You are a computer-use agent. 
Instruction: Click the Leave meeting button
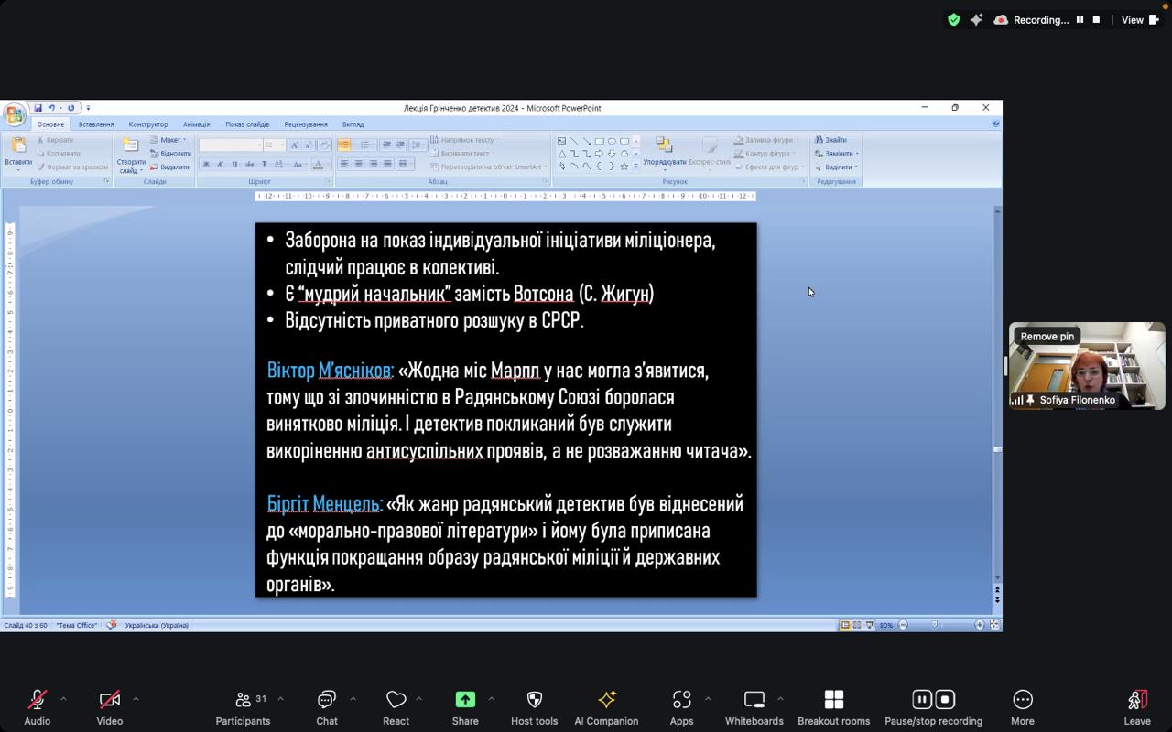coord(1136,705)
